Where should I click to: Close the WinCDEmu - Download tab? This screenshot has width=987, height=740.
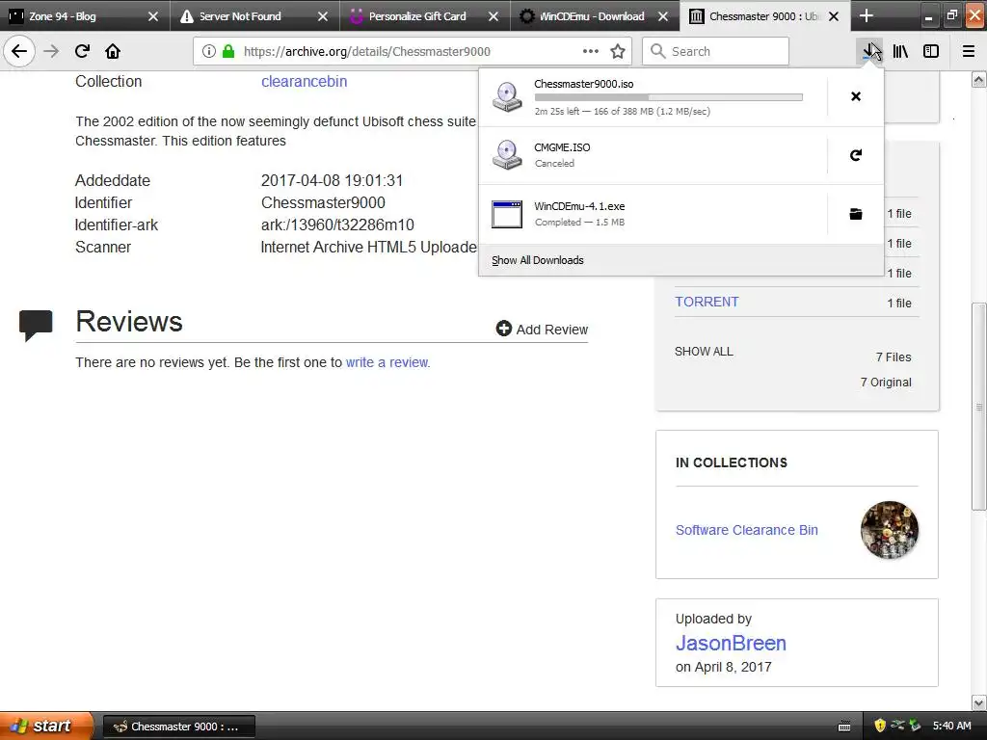point(663,16)
